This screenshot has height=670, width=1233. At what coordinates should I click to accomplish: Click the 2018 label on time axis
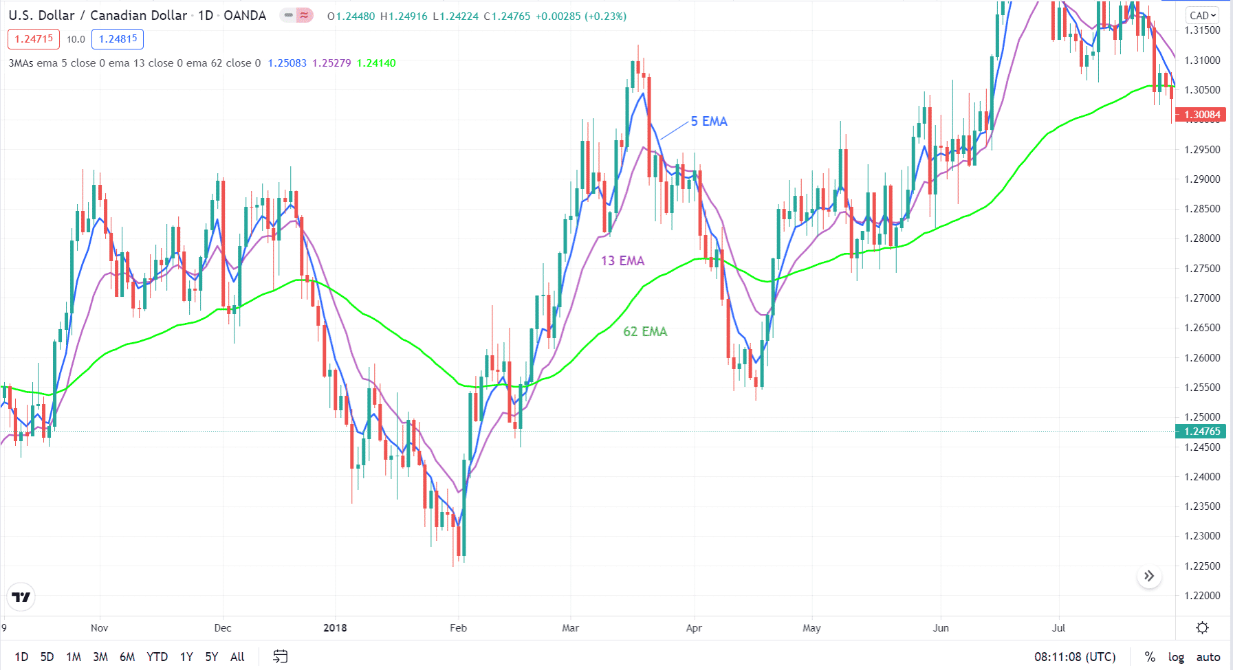point(335,627)
